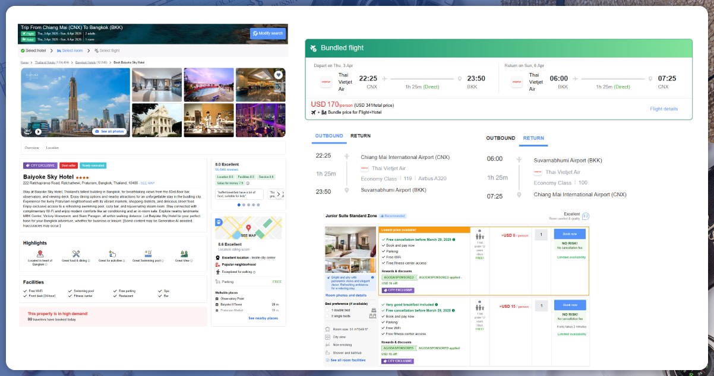
Task: Click the Best seller badge
Action: click(68, 165)
